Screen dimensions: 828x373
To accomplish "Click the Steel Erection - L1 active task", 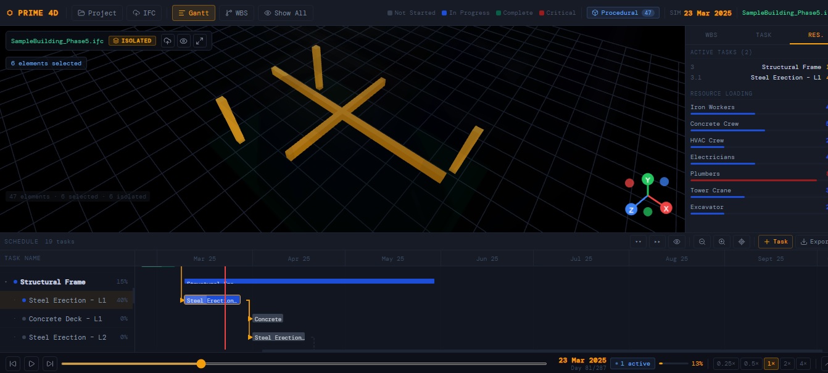I will click(x=759, y=78).
